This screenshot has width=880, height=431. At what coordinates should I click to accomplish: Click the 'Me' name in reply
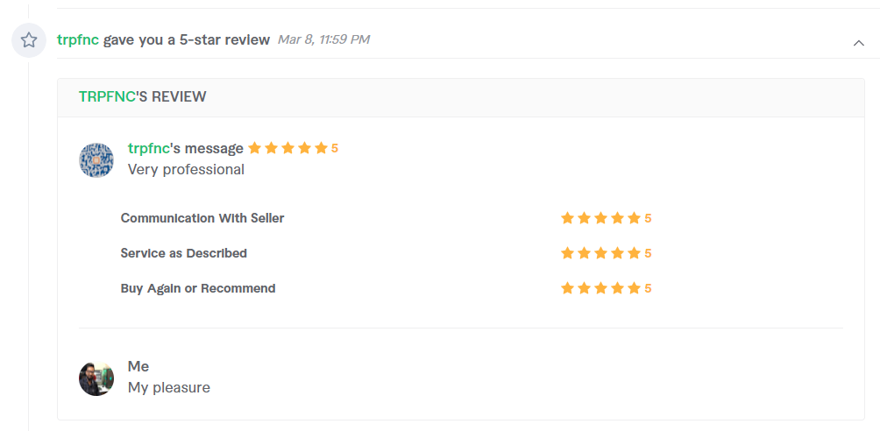(x=138, y=366)
